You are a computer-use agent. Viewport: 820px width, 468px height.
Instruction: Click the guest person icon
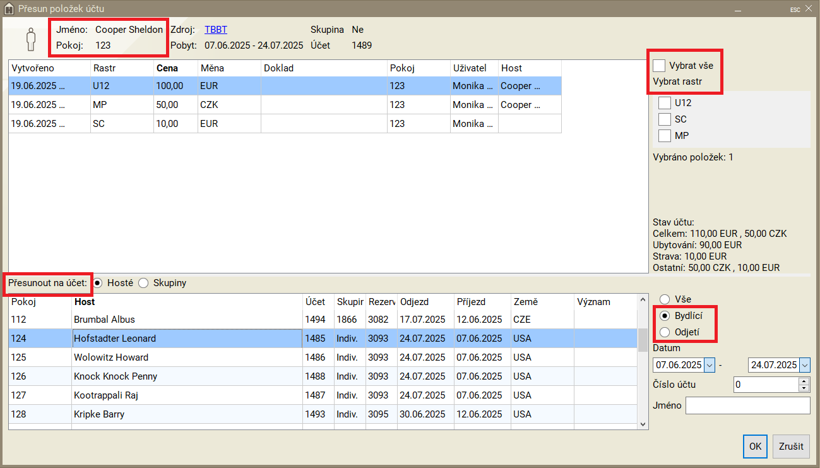tap(32, 39)
